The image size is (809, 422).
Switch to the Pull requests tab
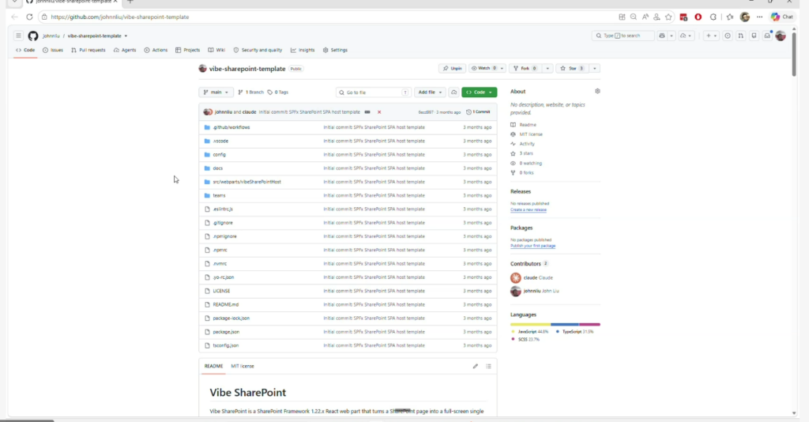88,50
